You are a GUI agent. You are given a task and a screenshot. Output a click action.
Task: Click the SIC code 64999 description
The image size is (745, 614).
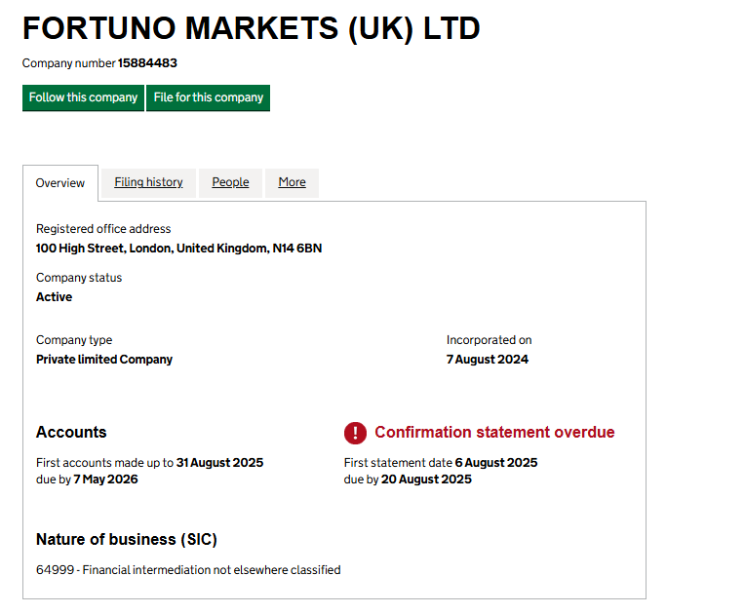click(188, 570)
